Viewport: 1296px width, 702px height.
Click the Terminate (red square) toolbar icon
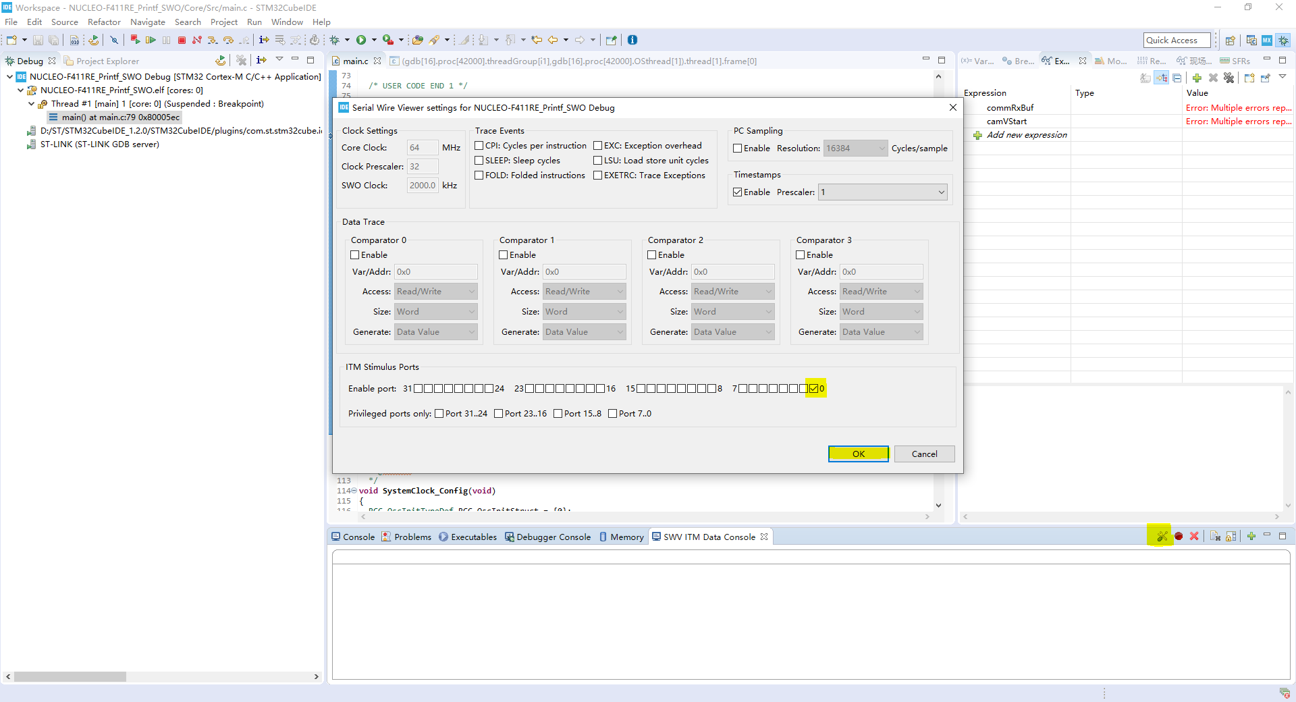[182, 40]
